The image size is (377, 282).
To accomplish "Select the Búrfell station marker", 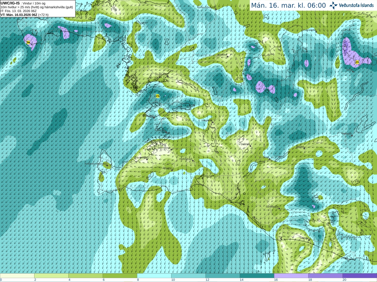I will tap(304, 148).
